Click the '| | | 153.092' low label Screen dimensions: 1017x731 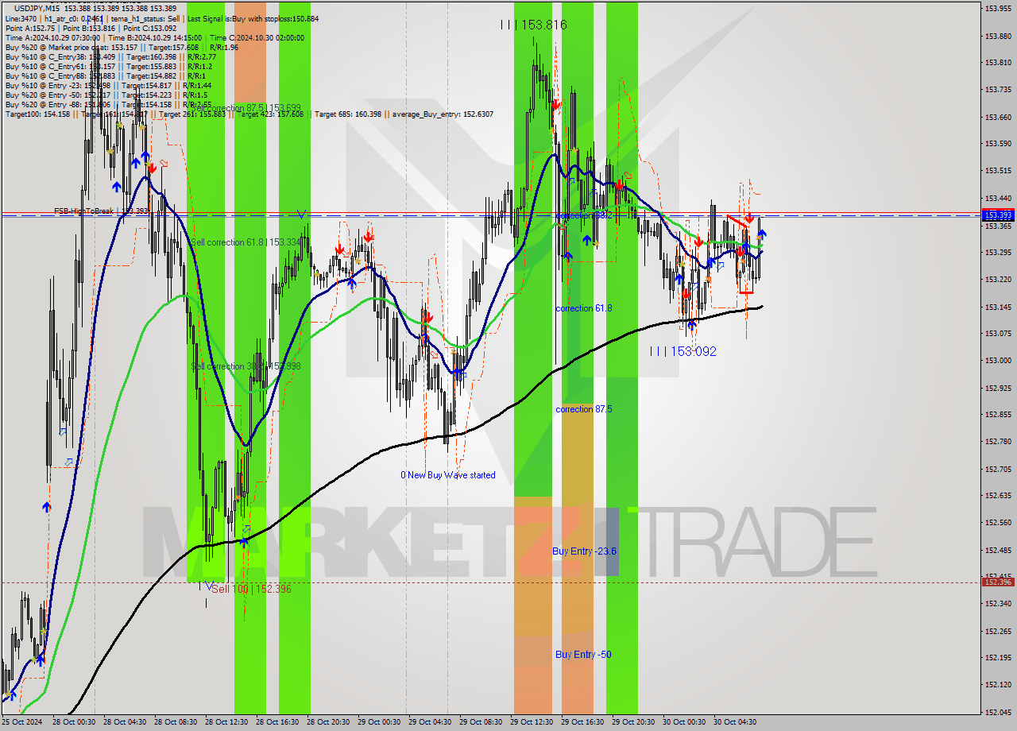(x=683, y=351)
